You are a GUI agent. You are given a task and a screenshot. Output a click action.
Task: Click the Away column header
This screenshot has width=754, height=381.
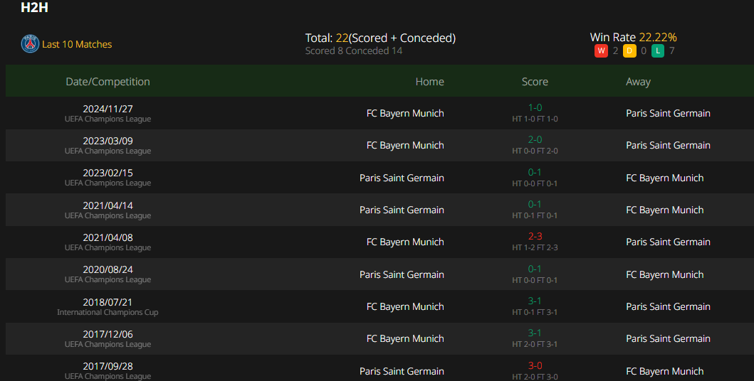click(638, 82)
